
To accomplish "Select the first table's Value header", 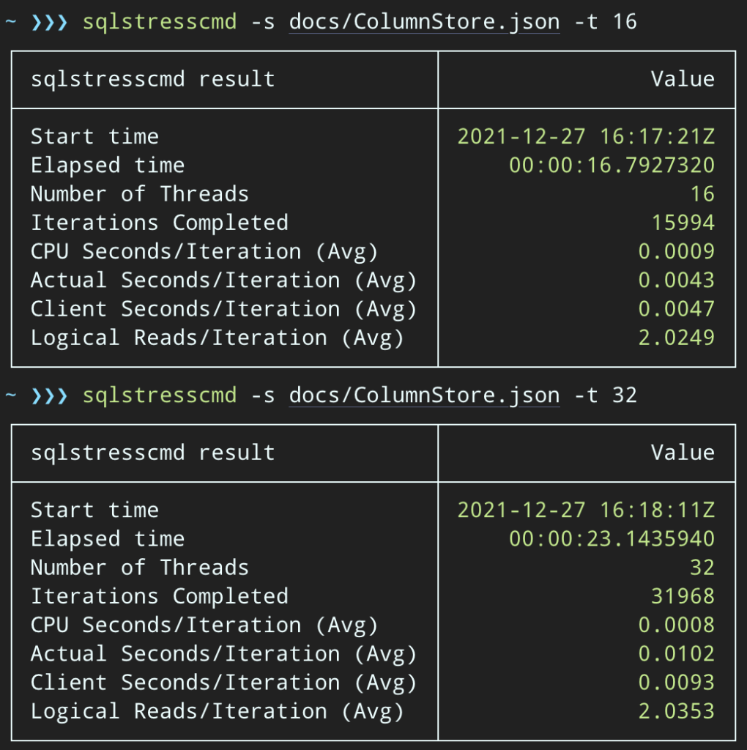I will tap(683, 79).
